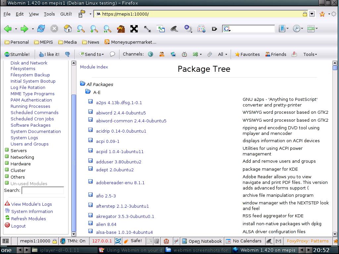
Task: Open the Personal bookmarks folder
Action: 17,42
